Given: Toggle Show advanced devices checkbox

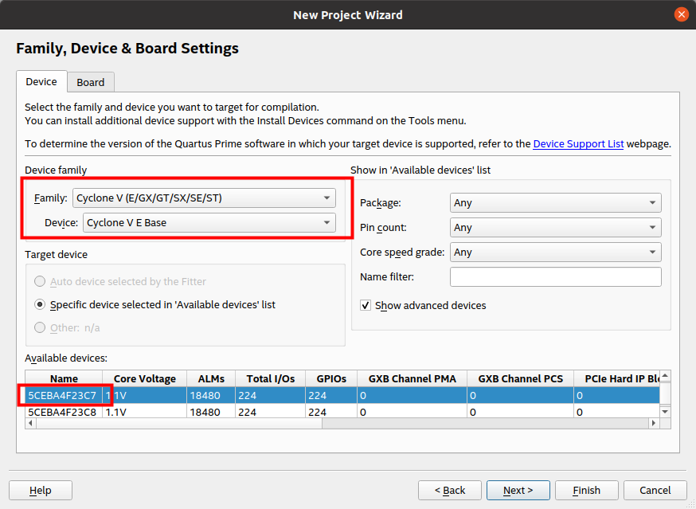Looking at the screenshot, I should (x=366, y=306).
